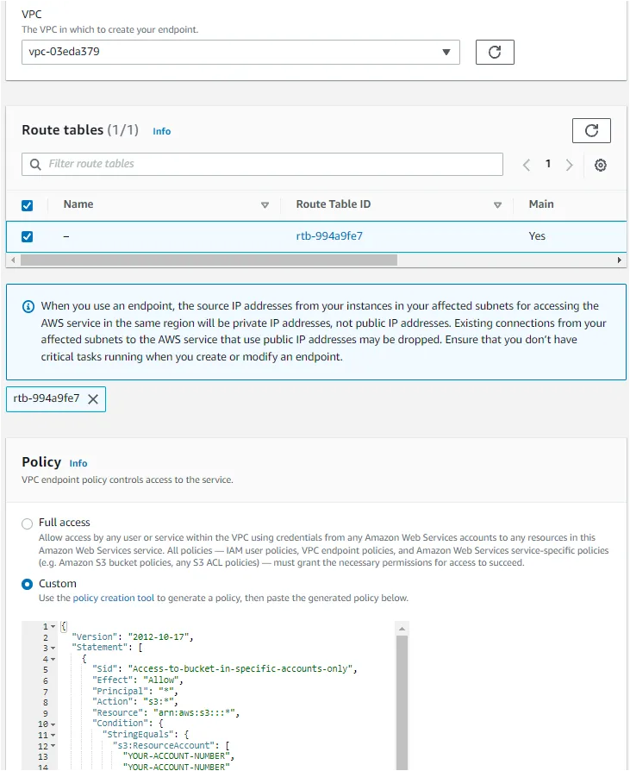Select the Full access policy option
Image resolution: width=630 pixels, height=771 pixels.
(27, 524)
